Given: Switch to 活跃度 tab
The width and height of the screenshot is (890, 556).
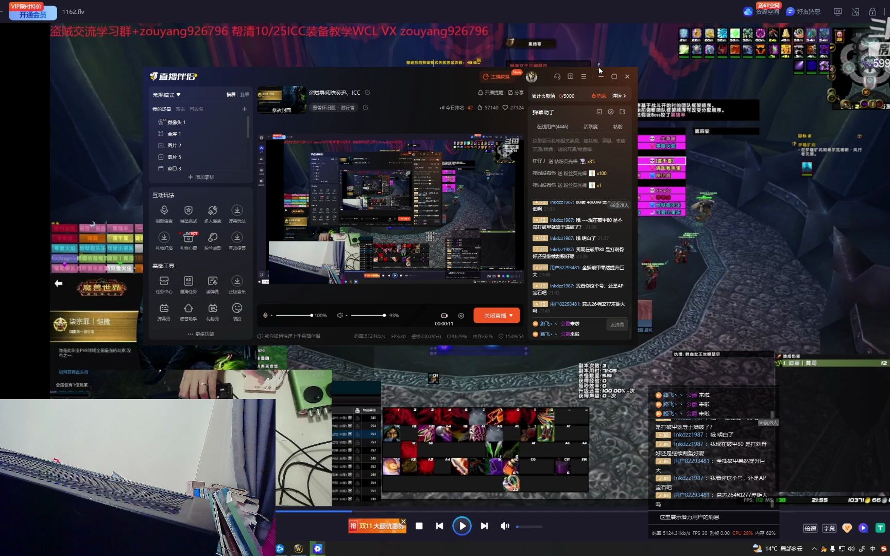Looking at the screenshot, I should coord(591,127).
